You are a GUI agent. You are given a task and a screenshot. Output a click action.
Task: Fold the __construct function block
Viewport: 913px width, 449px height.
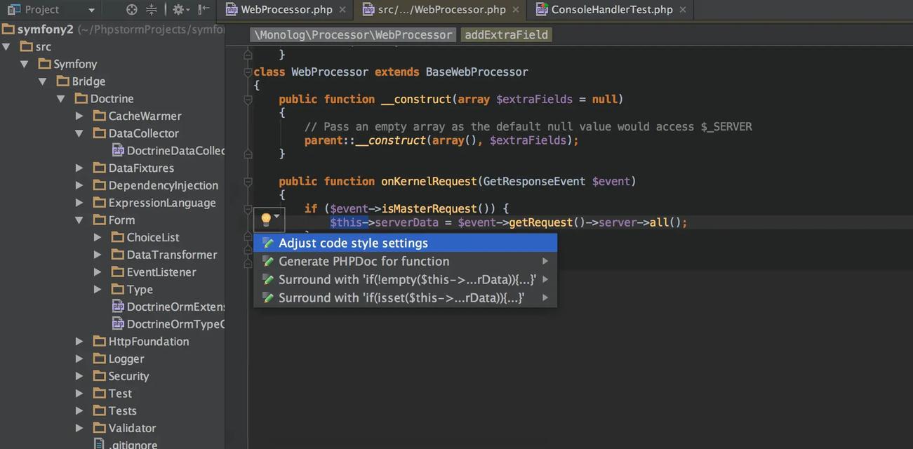pyautogui.click(x=248, y=100)
